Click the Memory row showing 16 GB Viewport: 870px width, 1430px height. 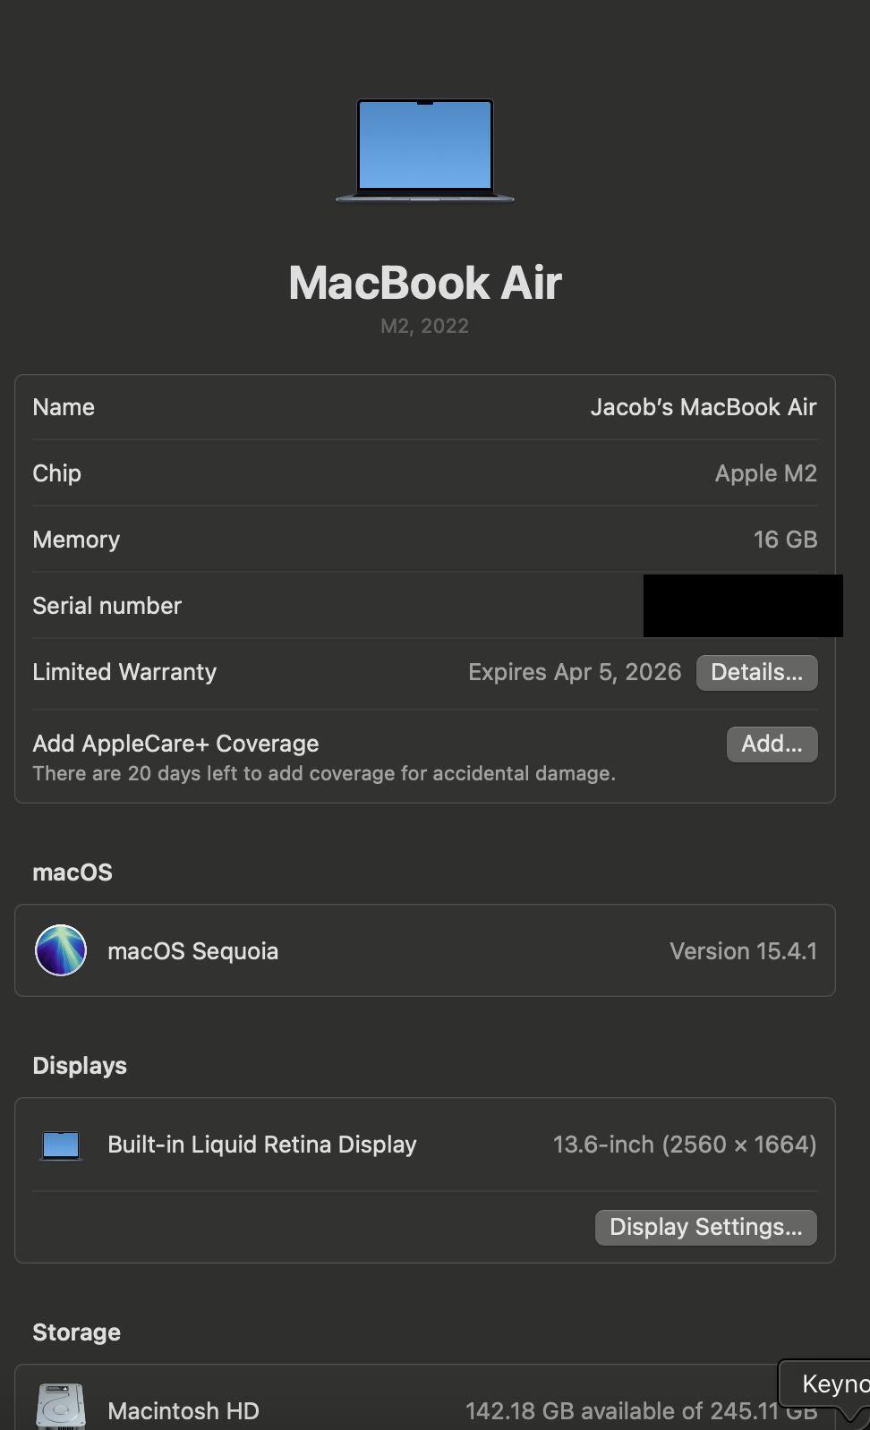(425, 540)
